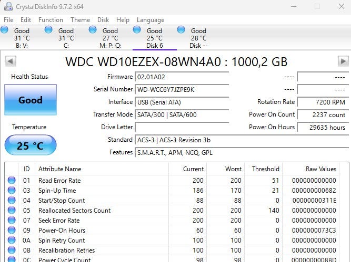Click status orb for Recalibration Retries
Screen dimensions: 351x262
12,250
